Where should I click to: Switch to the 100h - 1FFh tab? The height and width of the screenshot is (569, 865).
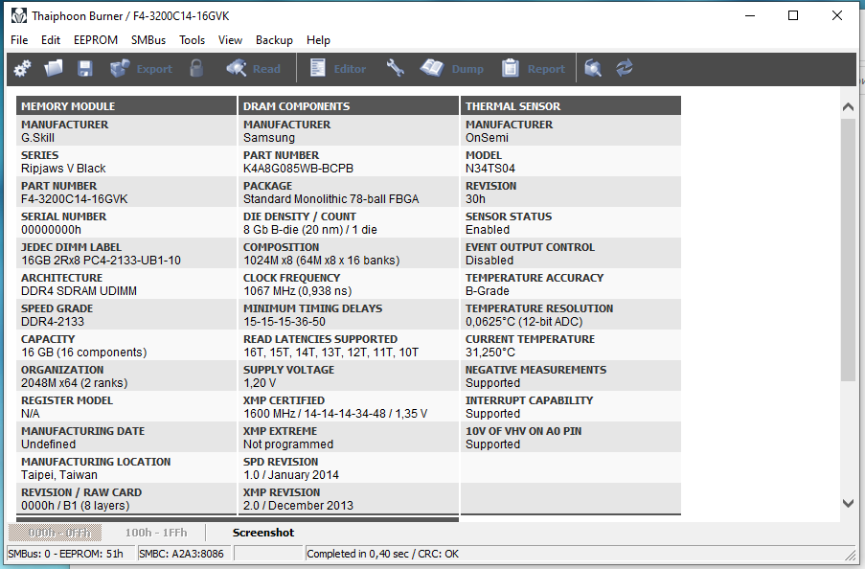click(x=156, y=533)
